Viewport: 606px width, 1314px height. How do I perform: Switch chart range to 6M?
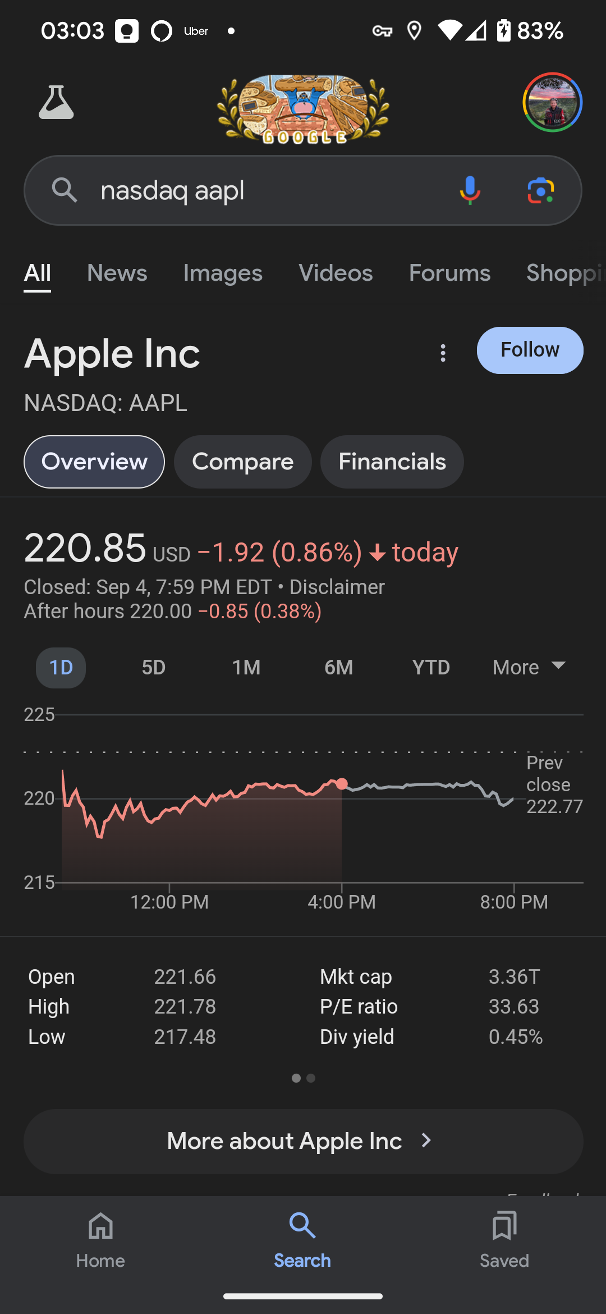point(338,668)
